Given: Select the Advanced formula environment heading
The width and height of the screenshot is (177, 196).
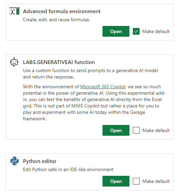Looking at the screenshot, I should pos(62,11).
